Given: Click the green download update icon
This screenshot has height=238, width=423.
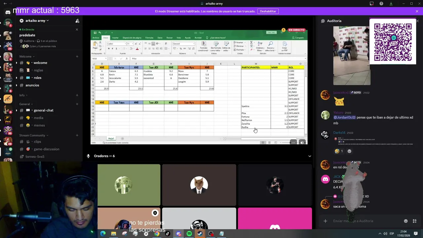Looking at the screenshot, I should pos(391,4).
